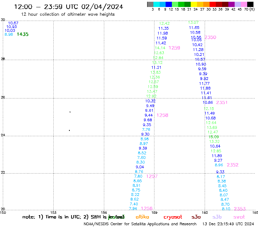The height and width of the screenshot is (227, 258).
Task: Select the 10.86 value beside 2351
Action: coord(208,103)
